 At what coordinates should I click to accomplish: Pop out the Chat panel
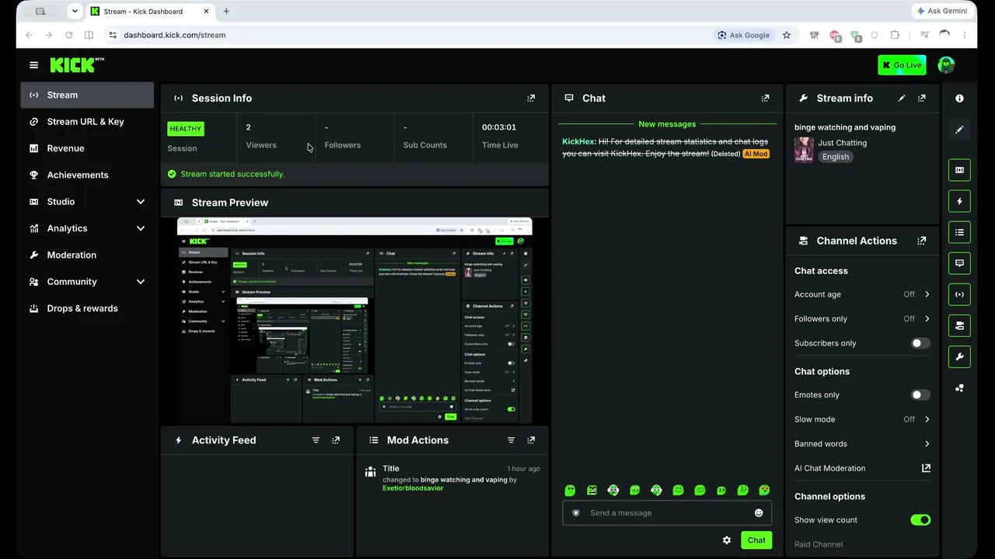pos(765,99)
